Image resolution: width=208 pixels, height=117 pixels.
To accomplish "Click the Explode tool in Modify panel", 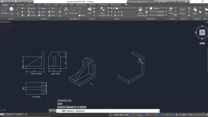I will [60, 12].
